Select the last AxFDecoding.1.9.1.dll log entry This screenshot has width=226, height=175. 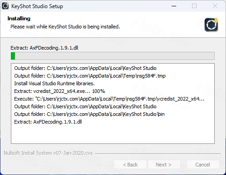click(x=48, y=122)
